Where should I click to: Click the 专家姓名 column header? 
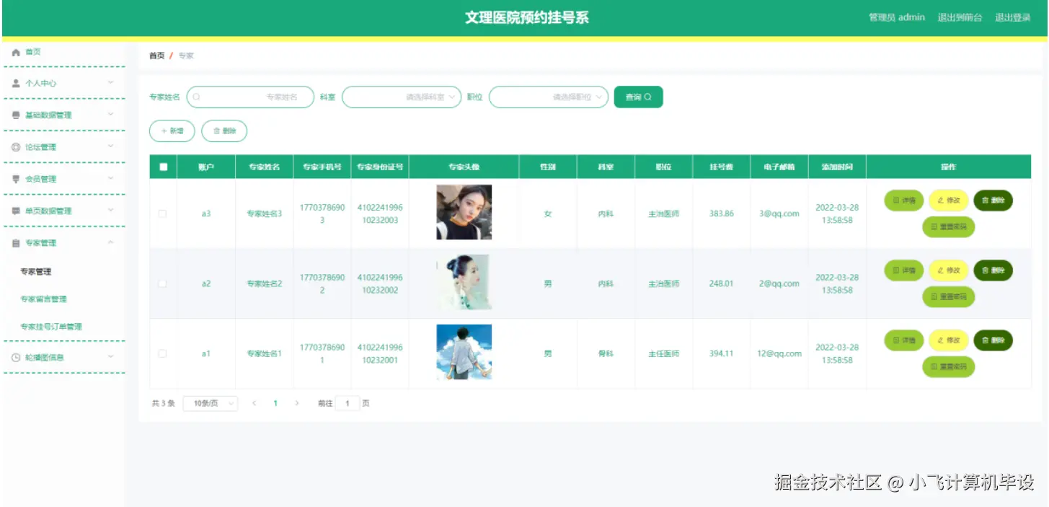tap(264, 167)
